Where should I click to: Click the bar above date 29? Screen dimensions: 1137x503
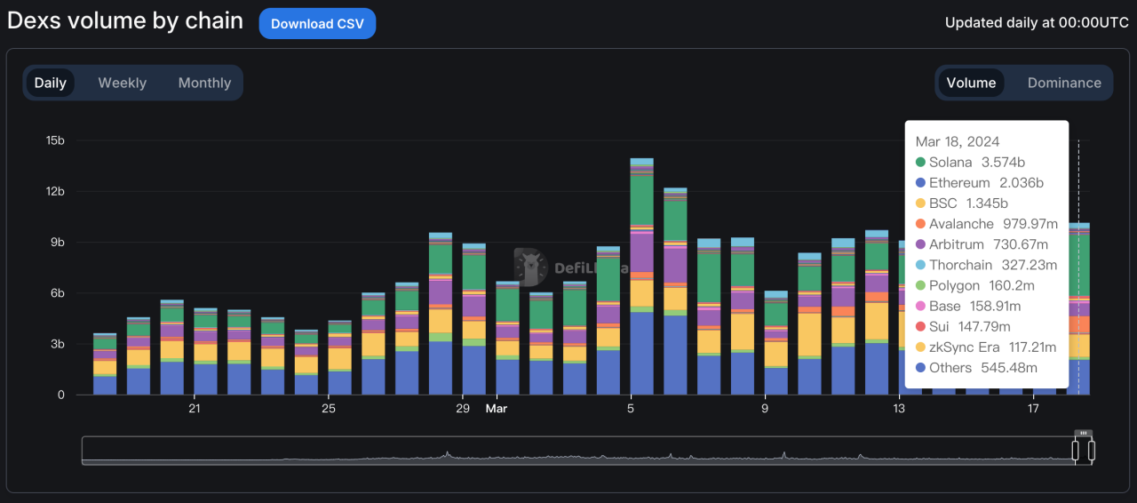(474, 319)
